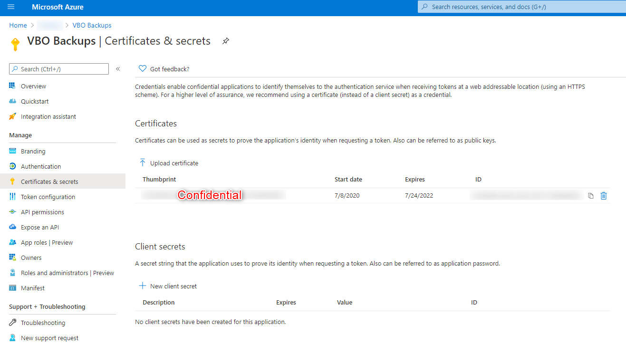The image size is (626, 353).
Task: Open Quickstart in sidebar
Action: click(35, 102)
